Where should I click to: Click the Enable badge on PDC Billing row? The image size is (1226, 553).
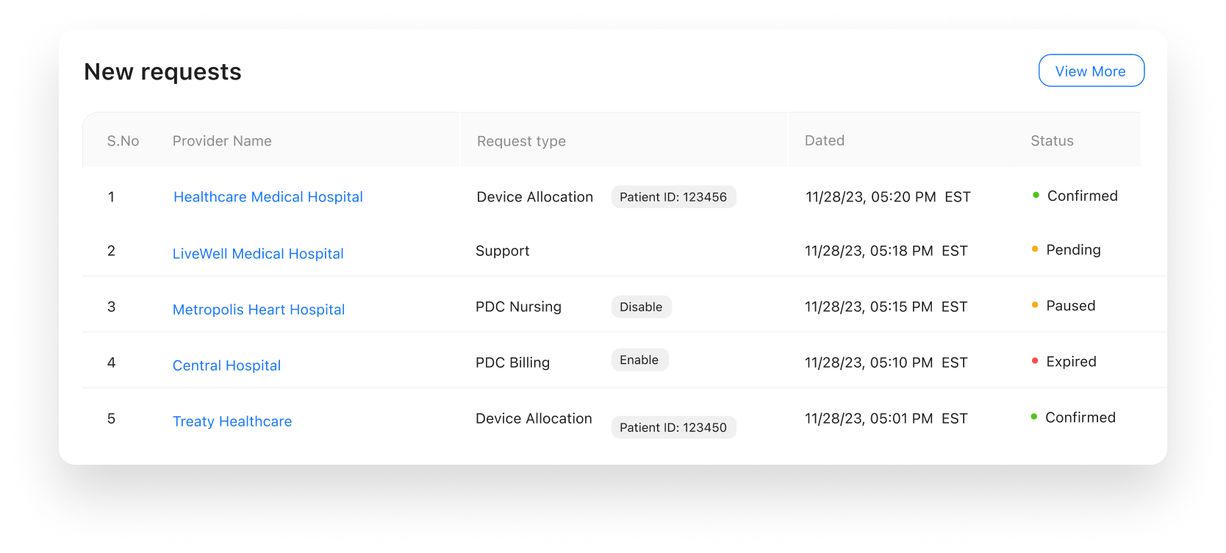(x=639, y=360)
